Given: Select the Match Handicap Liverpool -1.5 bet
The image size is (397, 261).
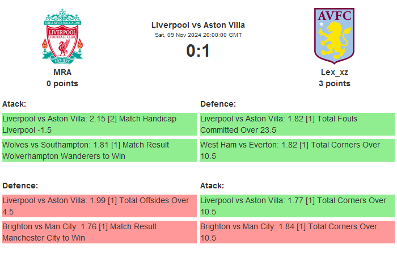Looking at the screenshot, I should tap(99, 124).
